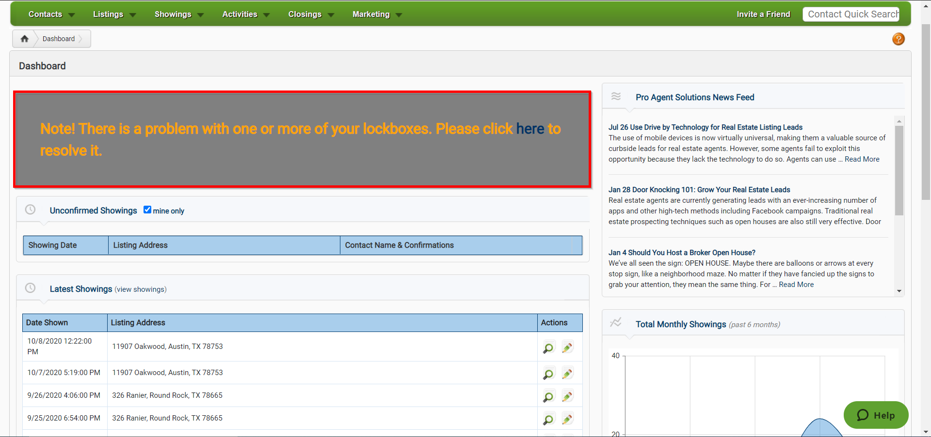931x437 pixels.
Task: Click address 11907 Oakwood in 10/7/2020 row
Action: (167, 373)
